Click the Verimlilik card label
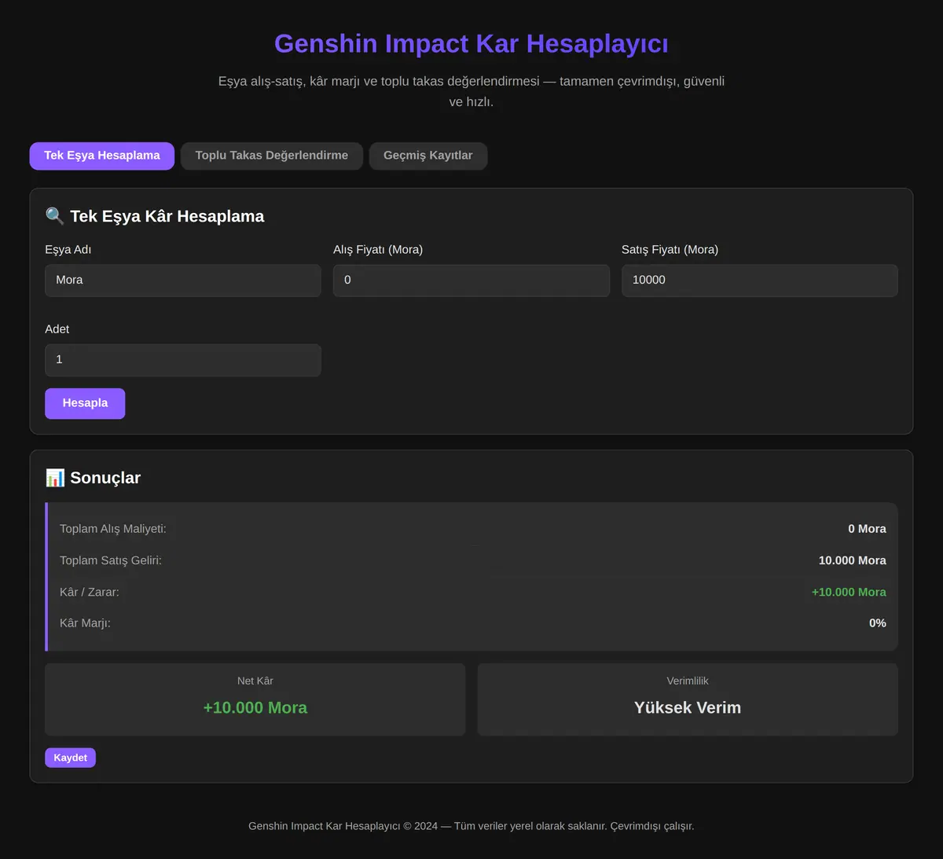This screenshot has height=859, width=943. pos(688,681)
